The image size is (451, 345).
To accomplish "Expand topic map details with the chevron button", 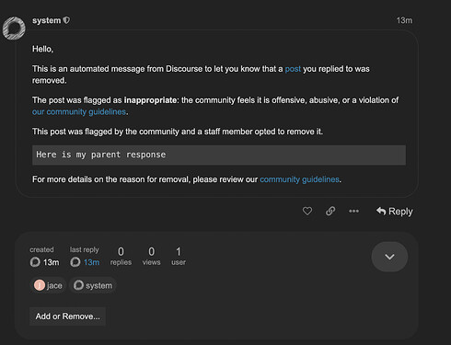I will [x=389, y=257].
